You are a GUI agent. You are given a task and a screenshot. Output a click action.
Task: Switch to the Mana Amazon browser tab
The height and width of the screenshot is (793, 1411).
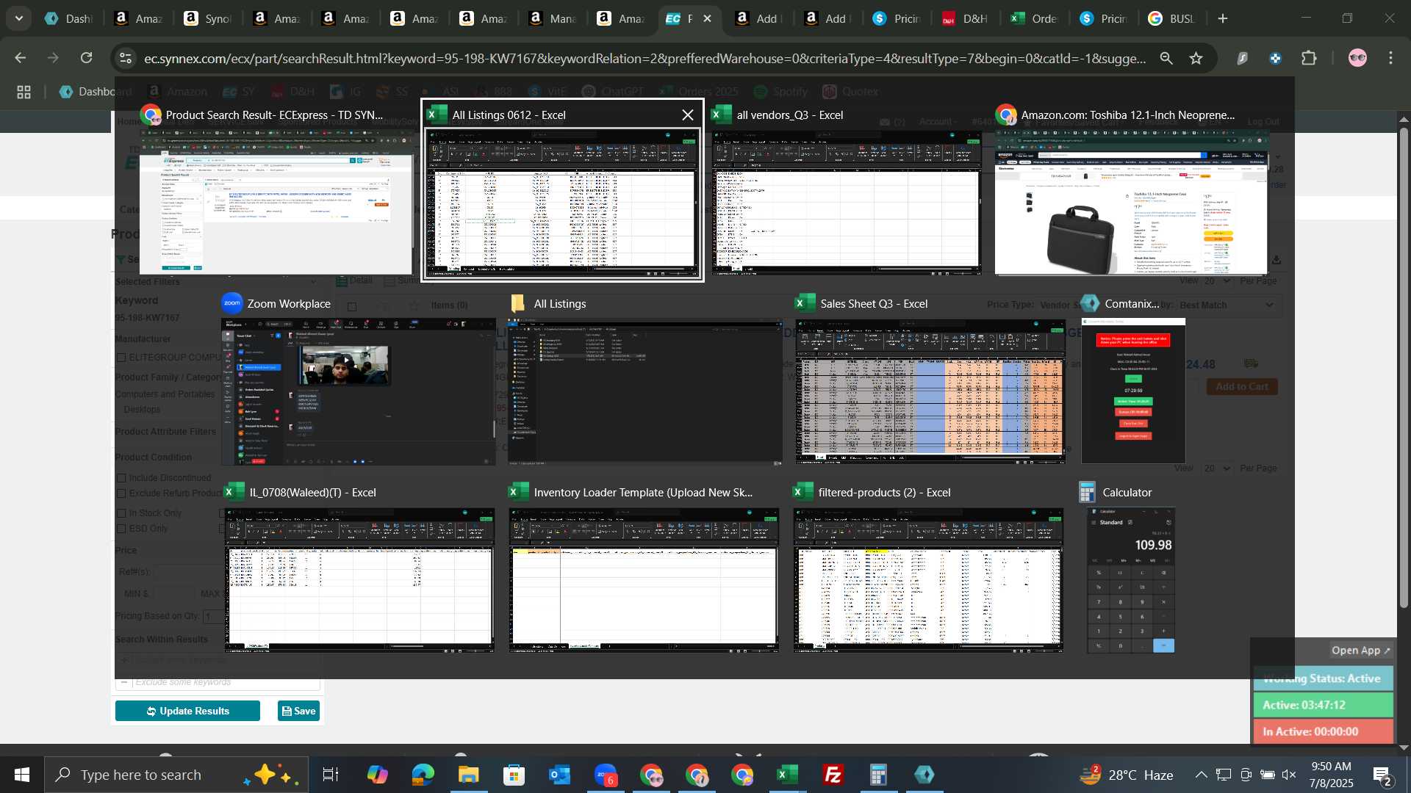tap(553, 18)
